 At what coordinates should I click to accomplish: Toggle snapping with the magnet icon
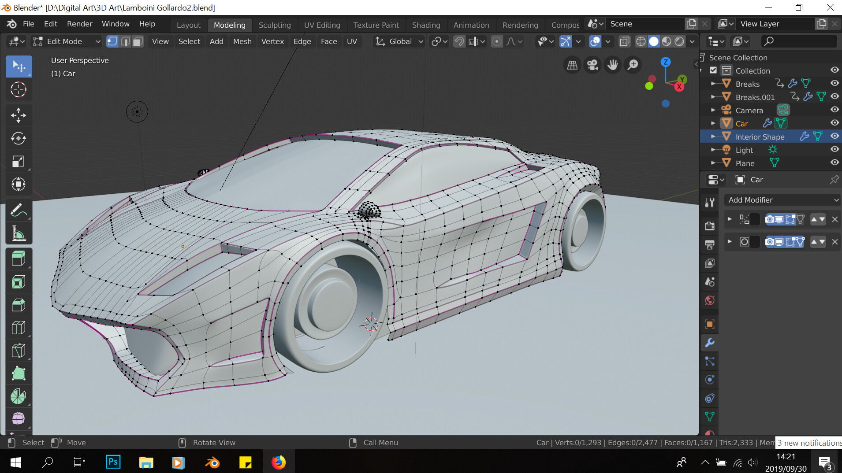point(459,41)
